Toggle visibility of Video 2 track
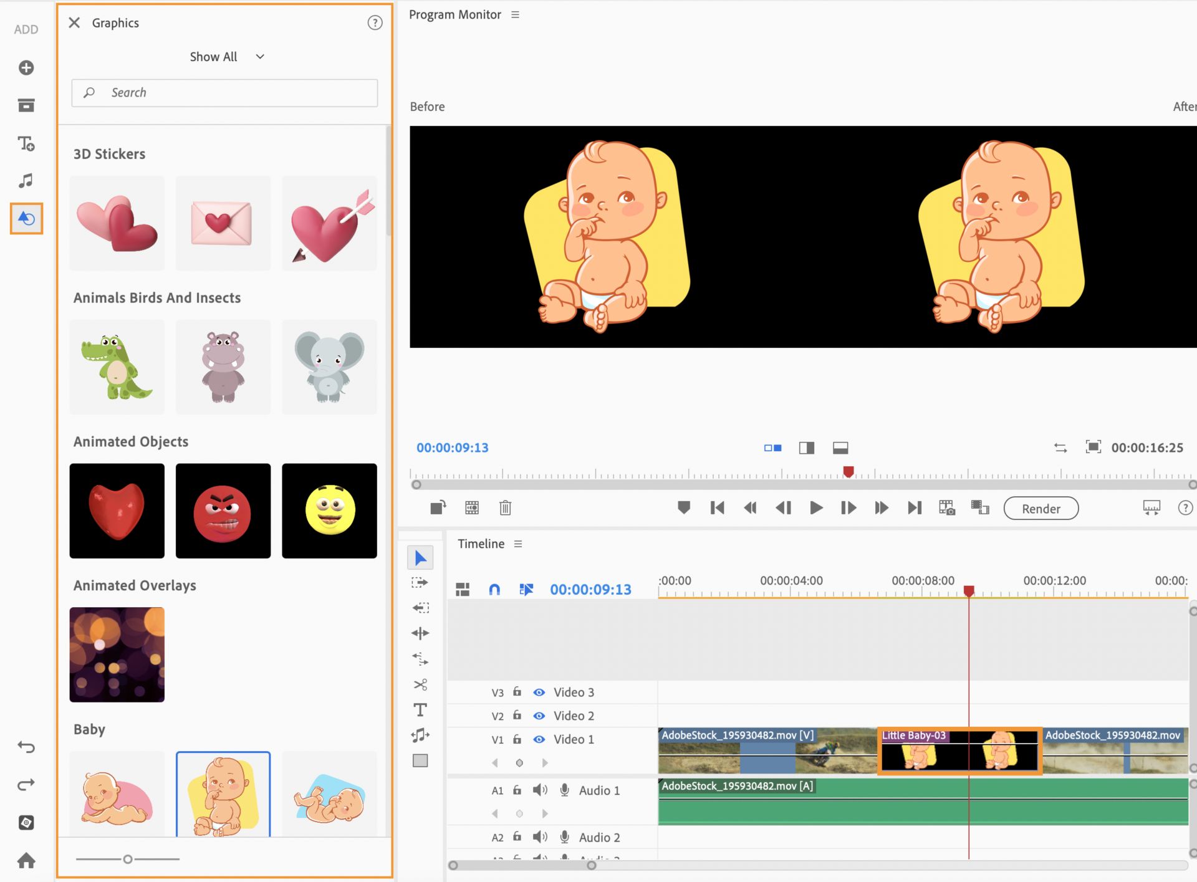Screen dimensions: 1197x882 (x=539, y=716)
